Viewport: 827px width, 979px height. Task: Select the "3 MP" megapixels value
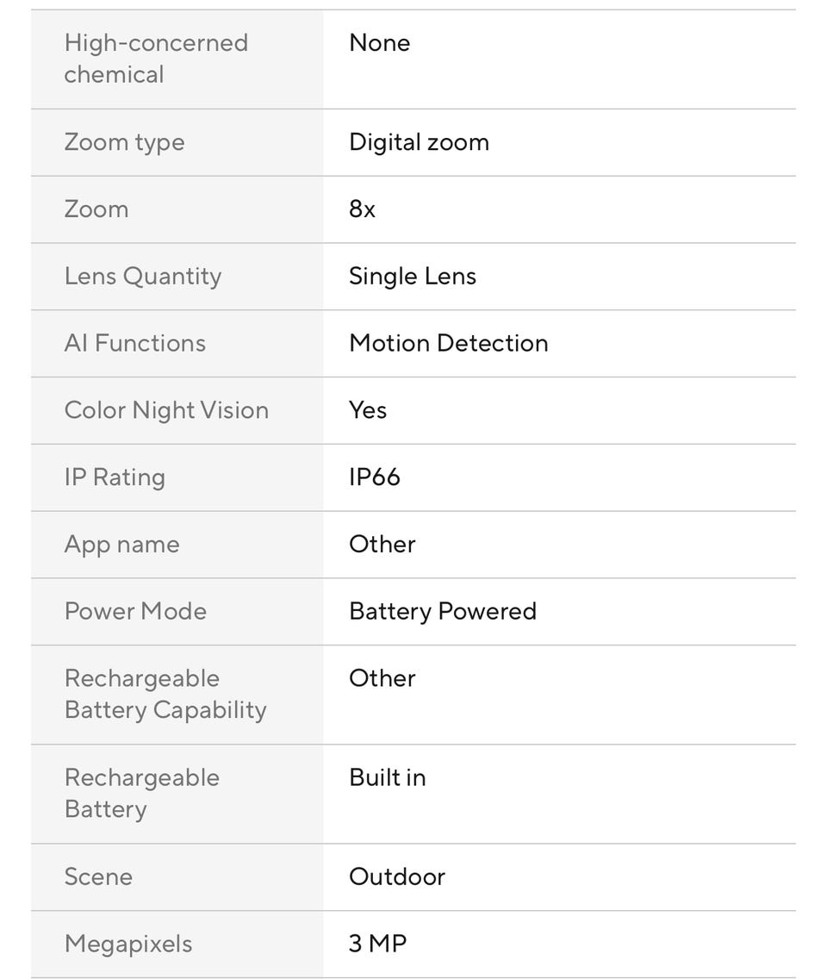coord(377,944)
